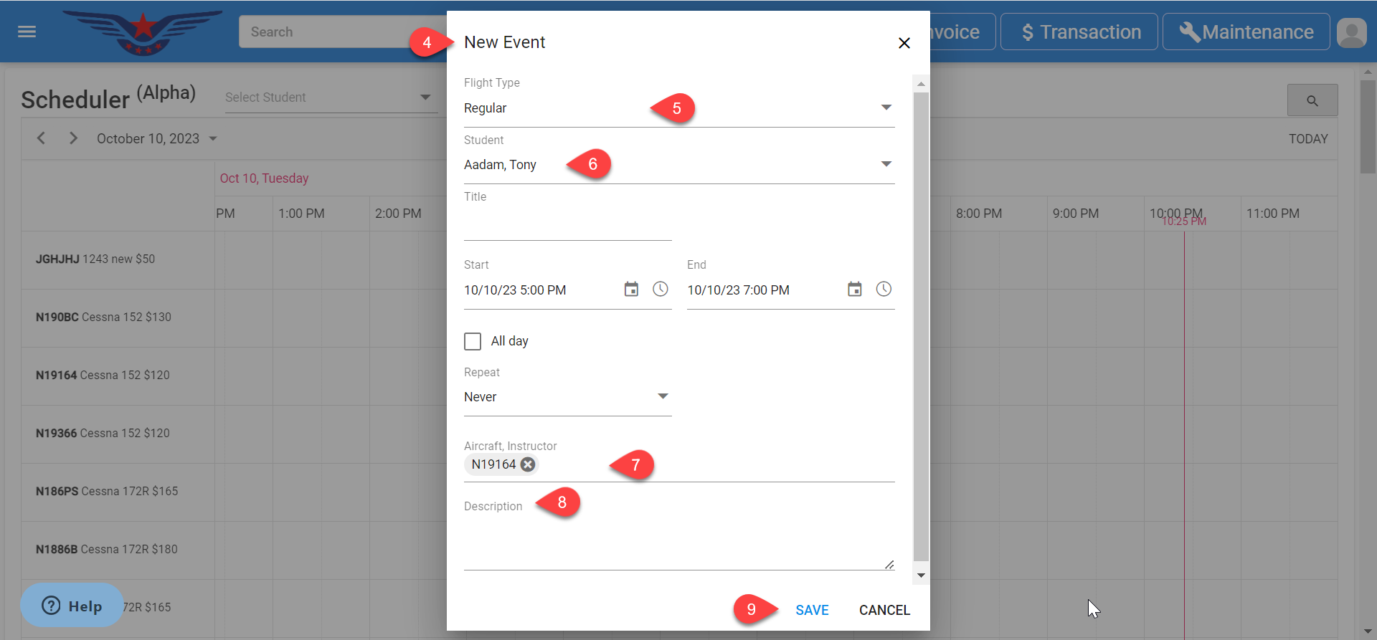Cancel the new event dialog

click(x=884, y=610)
